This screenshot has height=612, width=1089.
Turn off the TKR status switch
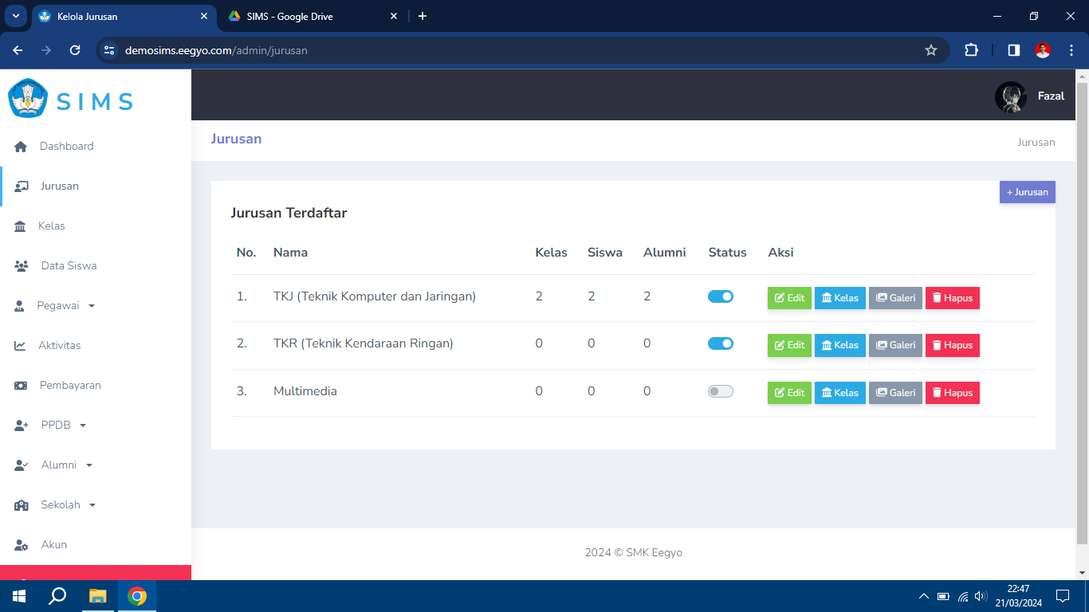[x=720, y=343]
